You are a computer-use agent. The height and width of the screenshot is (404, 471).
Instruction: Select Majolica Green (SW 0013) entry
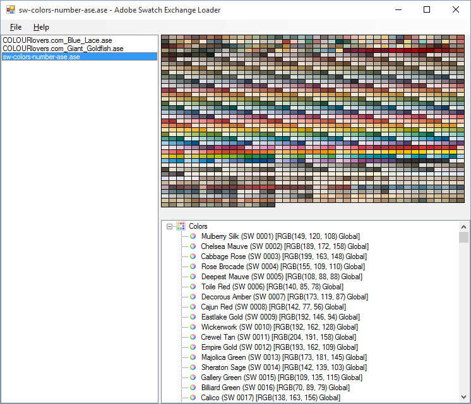click(x=284, y=357)
